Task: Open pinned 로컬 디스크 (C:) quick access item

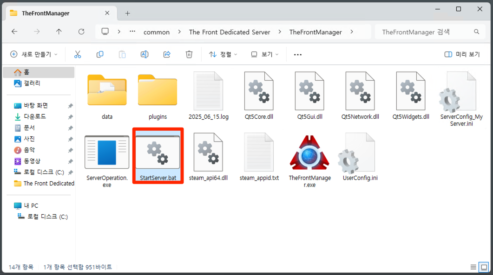Action: (x=39, y=172)
